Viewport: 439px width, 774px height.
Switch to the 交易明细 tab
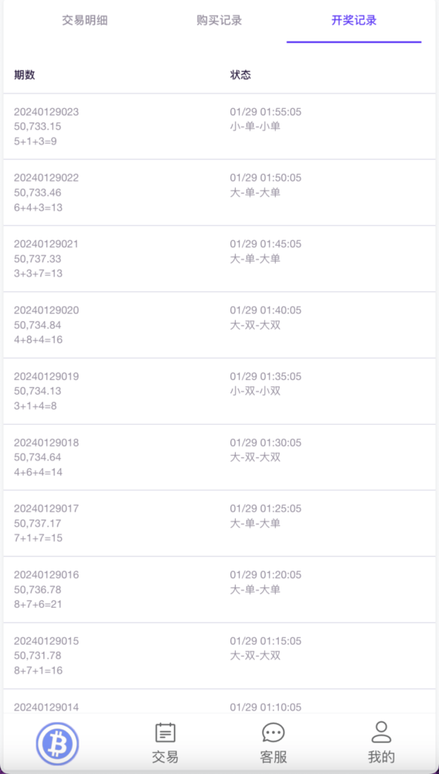[83, 21]
